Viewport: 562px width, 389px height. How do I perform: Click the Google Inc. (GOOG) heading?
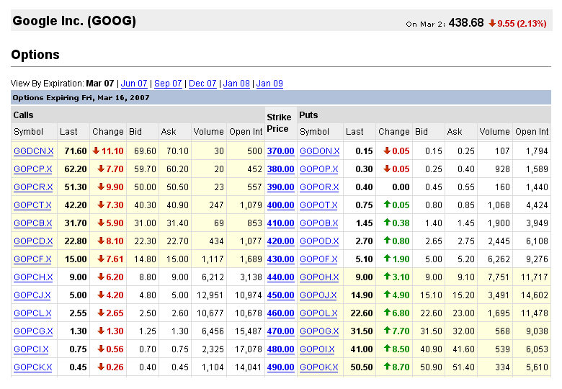coord(74,21)
